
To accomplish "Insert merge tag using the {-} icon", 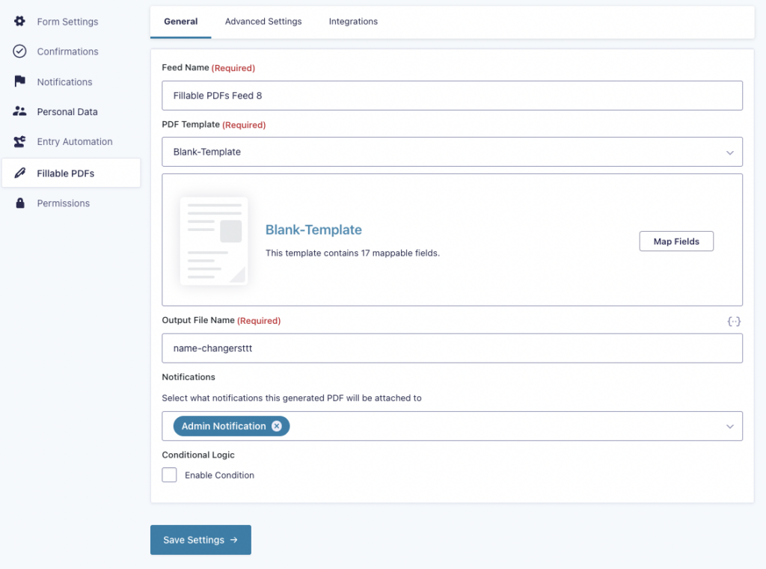I will point(734,321).
